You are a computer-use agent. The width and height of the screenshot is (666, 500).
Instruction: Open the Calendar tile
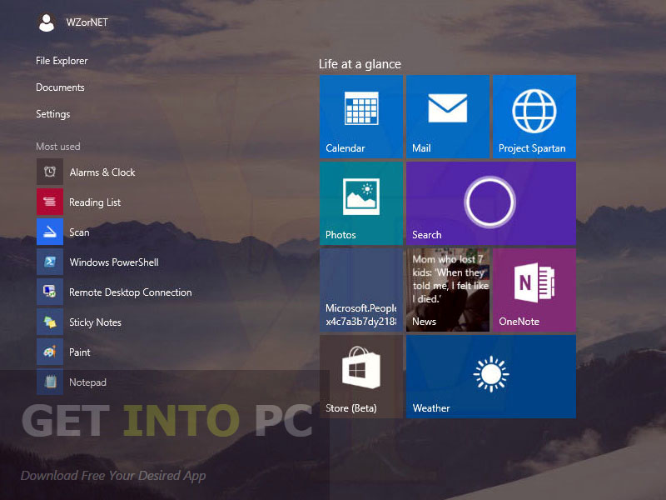[361, 117]
